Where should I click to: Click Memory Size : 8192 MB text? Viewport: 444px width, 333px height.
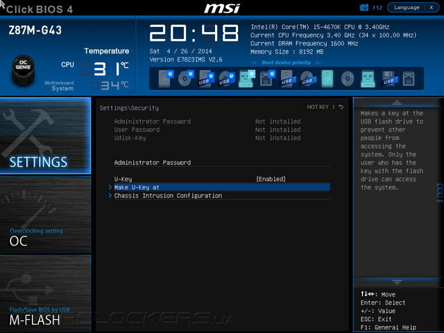287,52
